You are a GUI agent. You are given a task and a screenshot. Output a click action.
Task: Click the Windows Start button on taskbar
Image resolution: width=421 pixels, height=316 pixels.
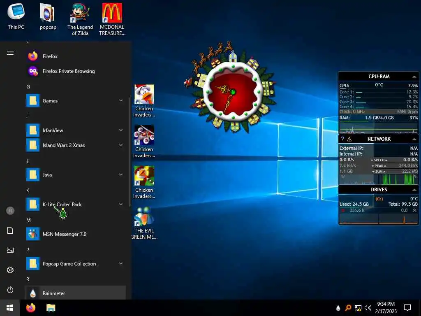coord(10,308)
